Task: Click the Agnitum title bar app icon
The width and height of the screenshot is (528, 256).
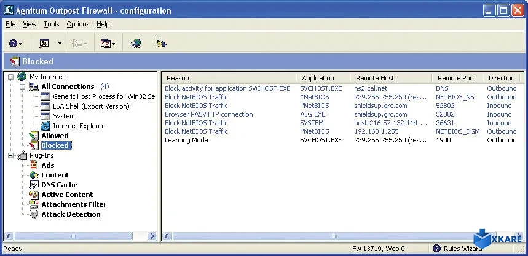Action: click(x=9, y=10)
